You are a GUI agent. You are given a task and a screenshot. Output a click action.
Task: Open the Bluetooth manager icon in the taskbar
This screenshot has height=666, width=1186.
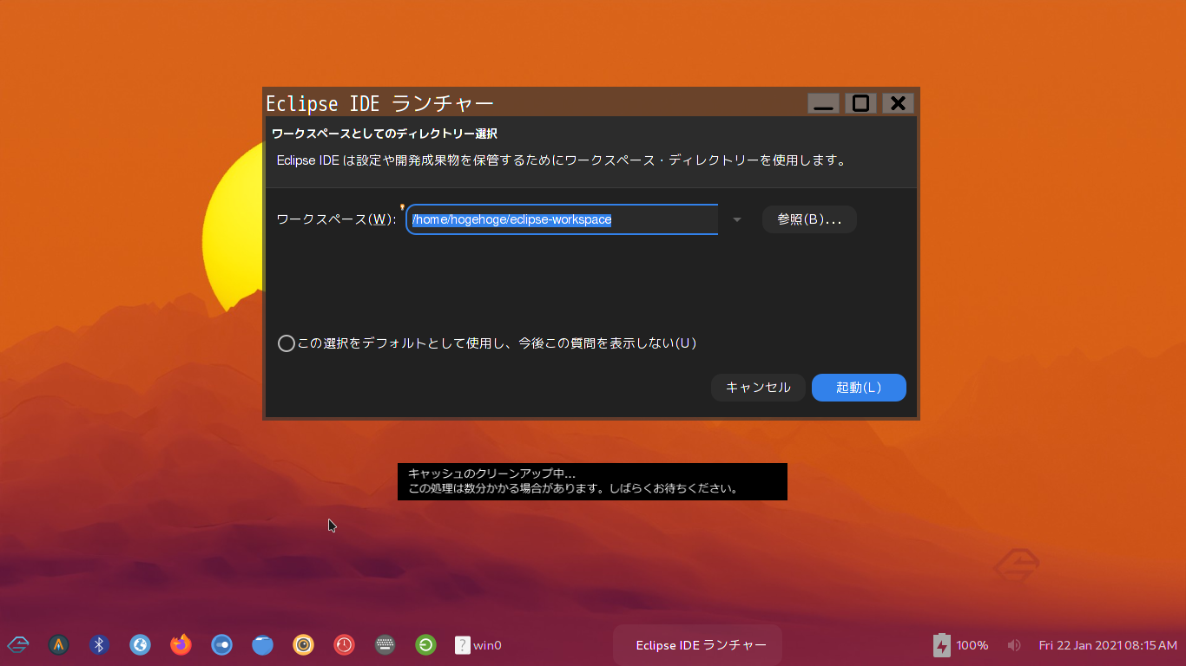[x=99, y=644]
